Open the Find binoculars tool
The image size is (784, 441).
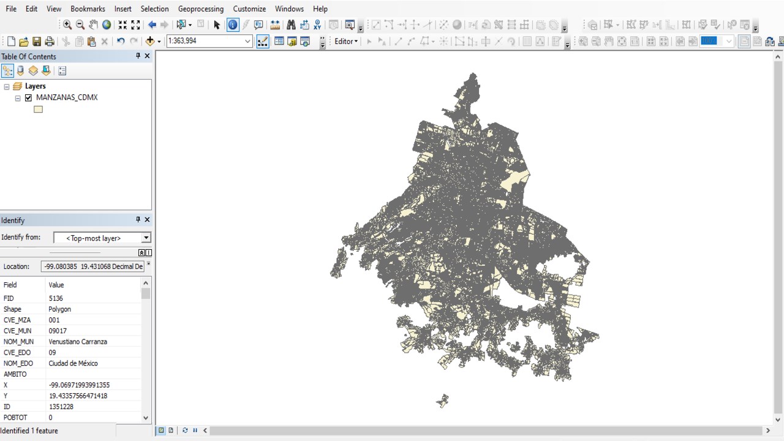[291, 25]
